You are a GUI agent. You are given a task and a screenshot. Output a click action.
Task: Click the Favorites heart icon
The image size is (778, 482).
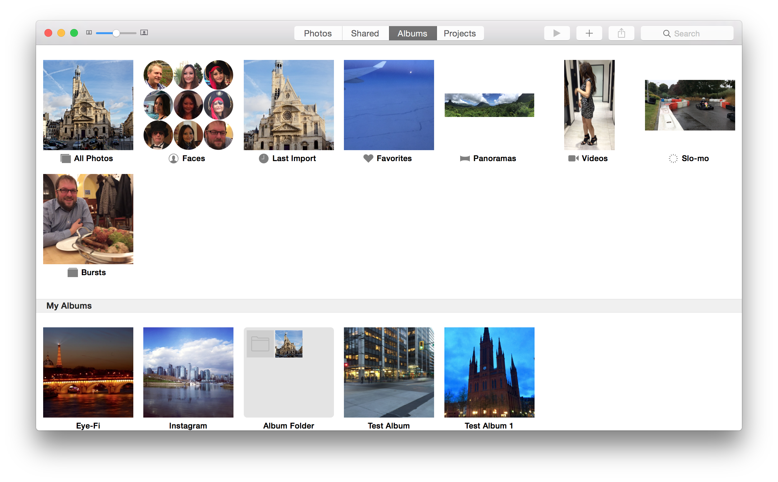368,158
